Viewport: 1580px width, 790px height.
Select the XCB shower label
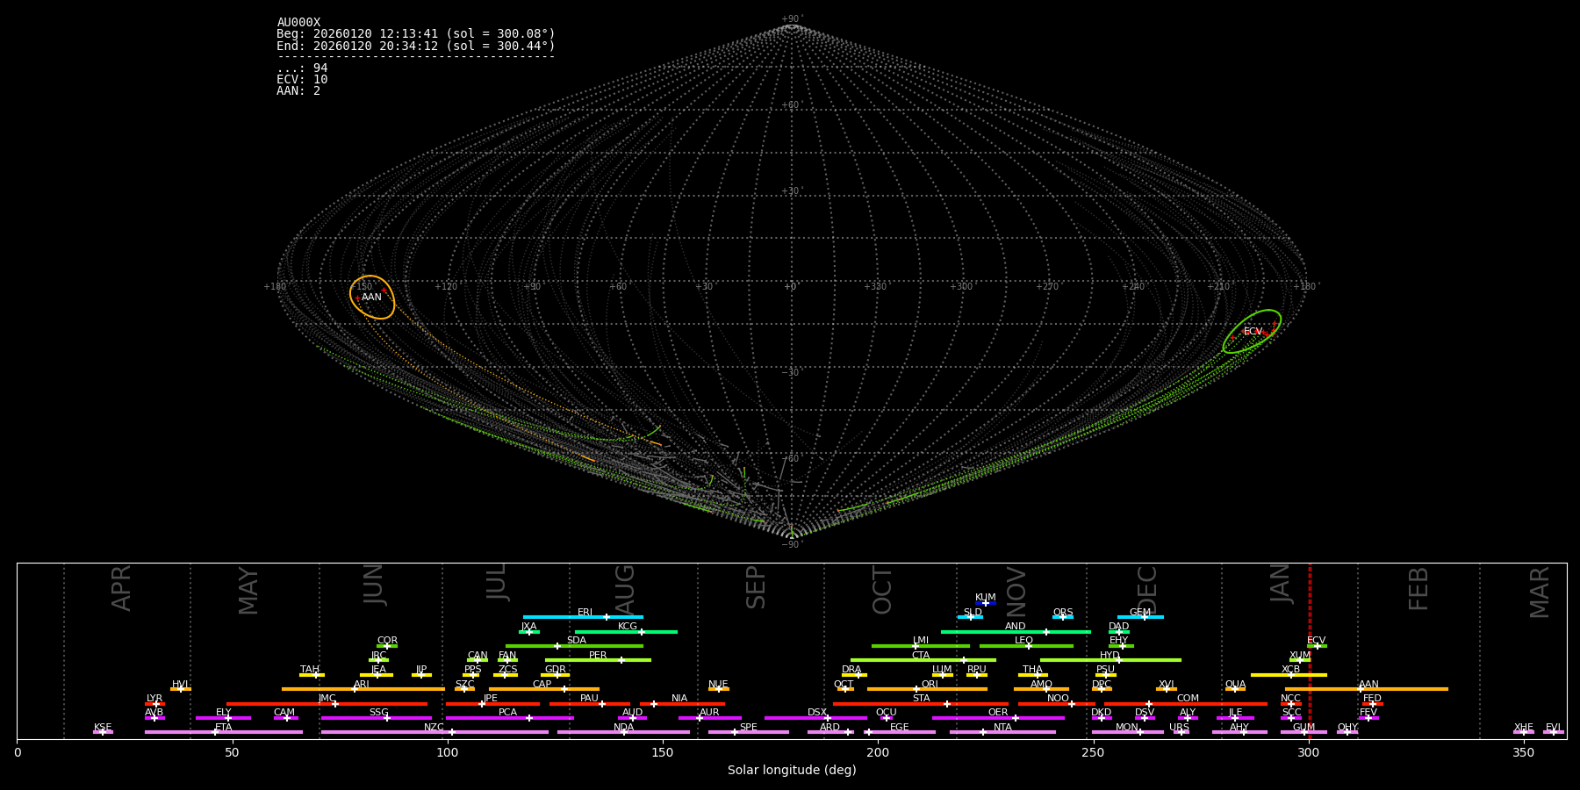1290,670
